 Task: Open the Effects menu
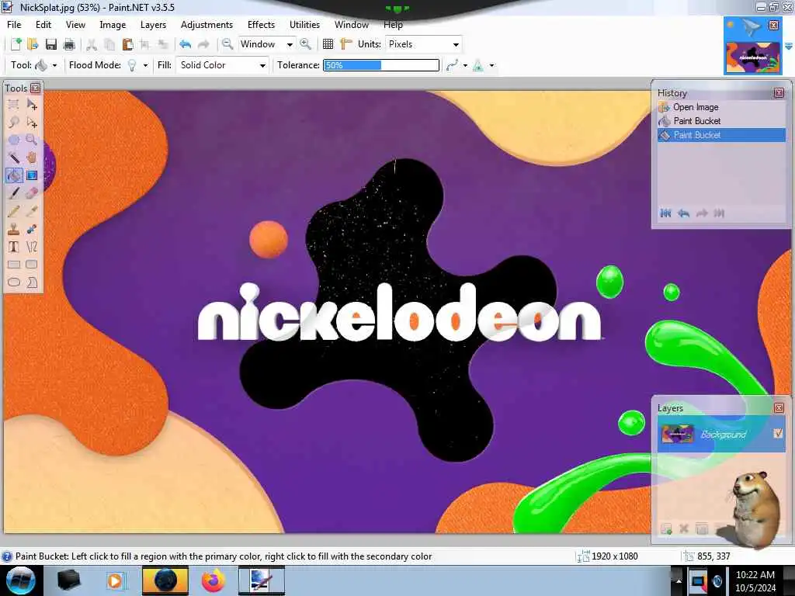261,24
